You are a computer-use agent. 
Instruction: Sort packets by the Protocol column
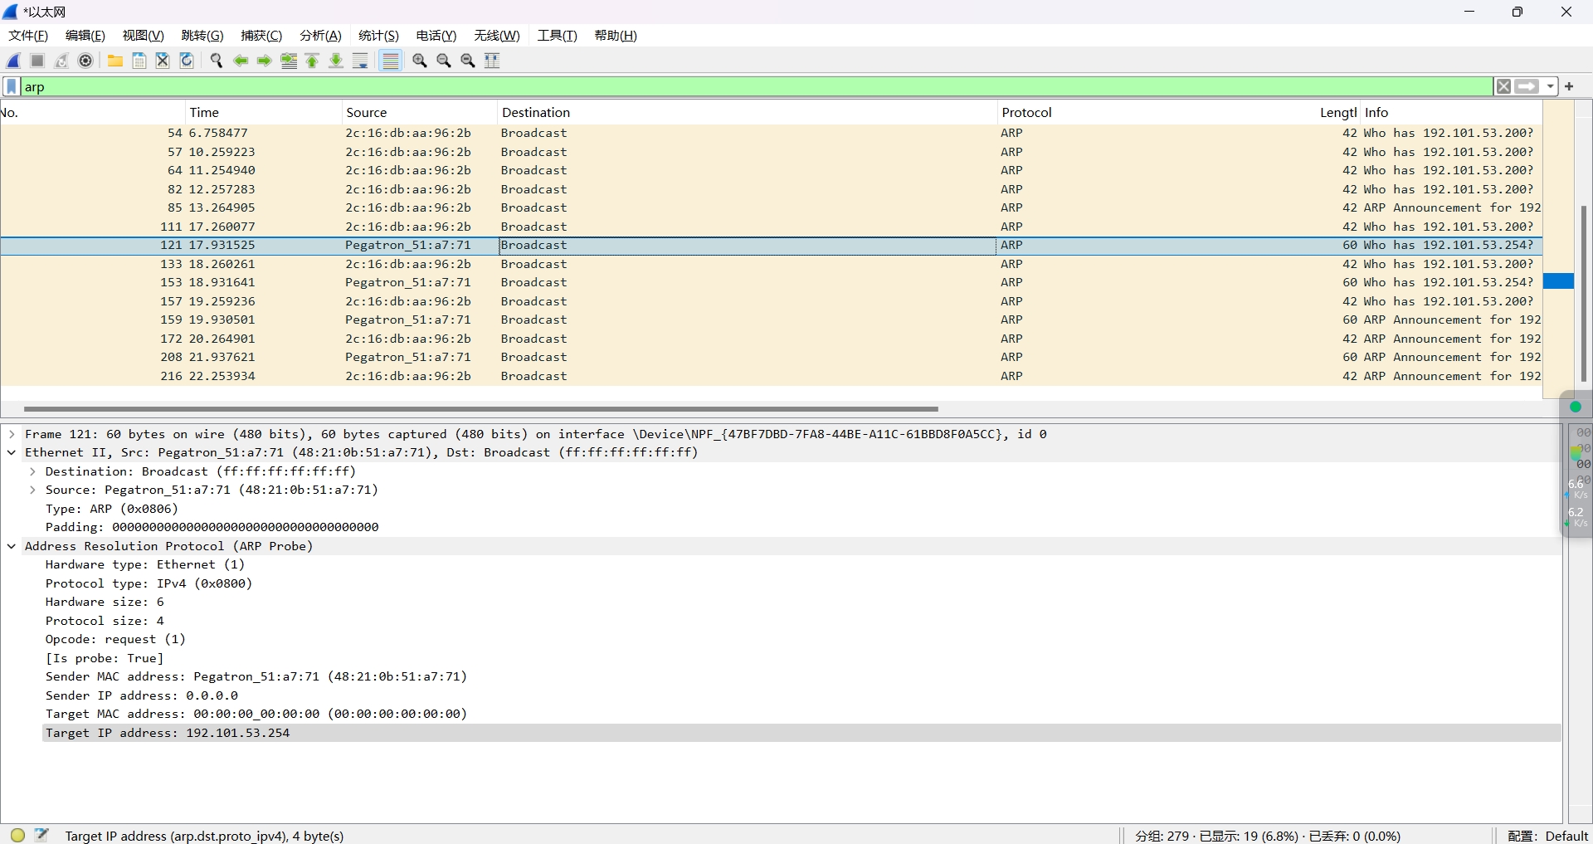pyautogui.click(x=1157, y=113)
